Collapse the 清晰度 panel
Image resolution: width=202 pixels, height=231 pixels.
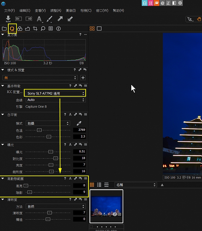[x=3, y=199]
